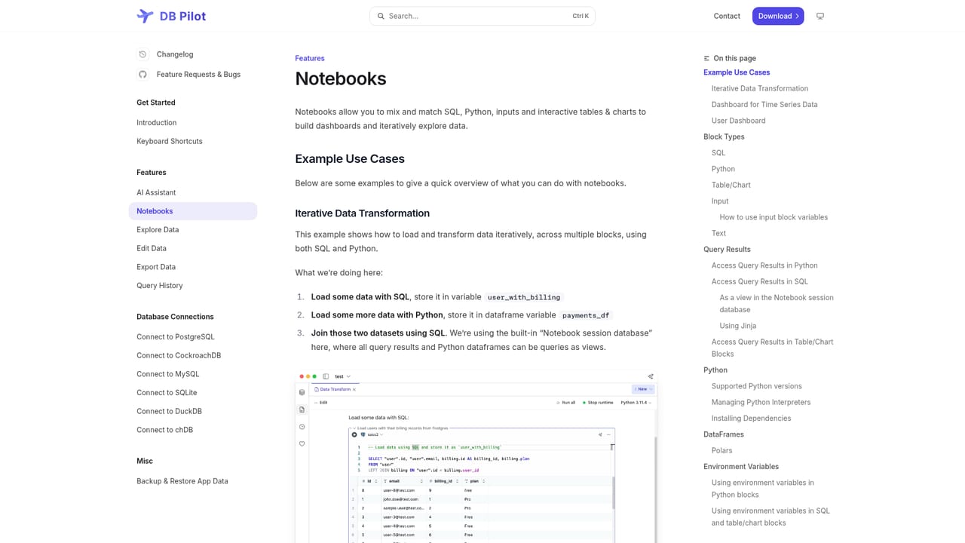Image resolution: width=965 pixels, height=543 pixels.
Task: Follow the Features breadcrumb above the Notebooks title
Action: click(x=310, y=58)
